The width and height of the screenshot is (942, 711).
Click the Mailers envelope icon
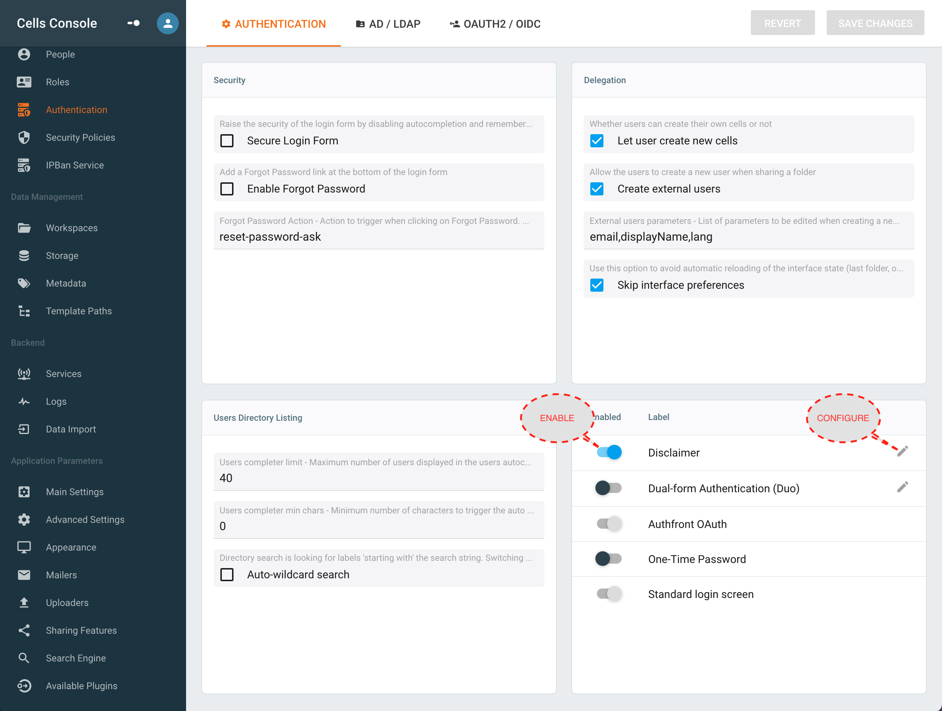pos(24,575)
